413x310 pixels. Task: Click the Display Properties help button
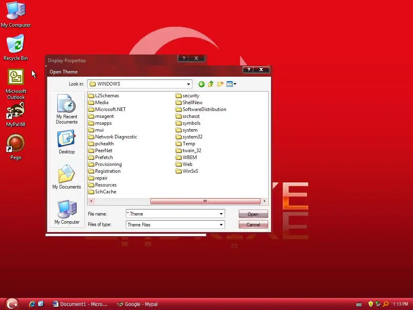click(x=184, y=58)
